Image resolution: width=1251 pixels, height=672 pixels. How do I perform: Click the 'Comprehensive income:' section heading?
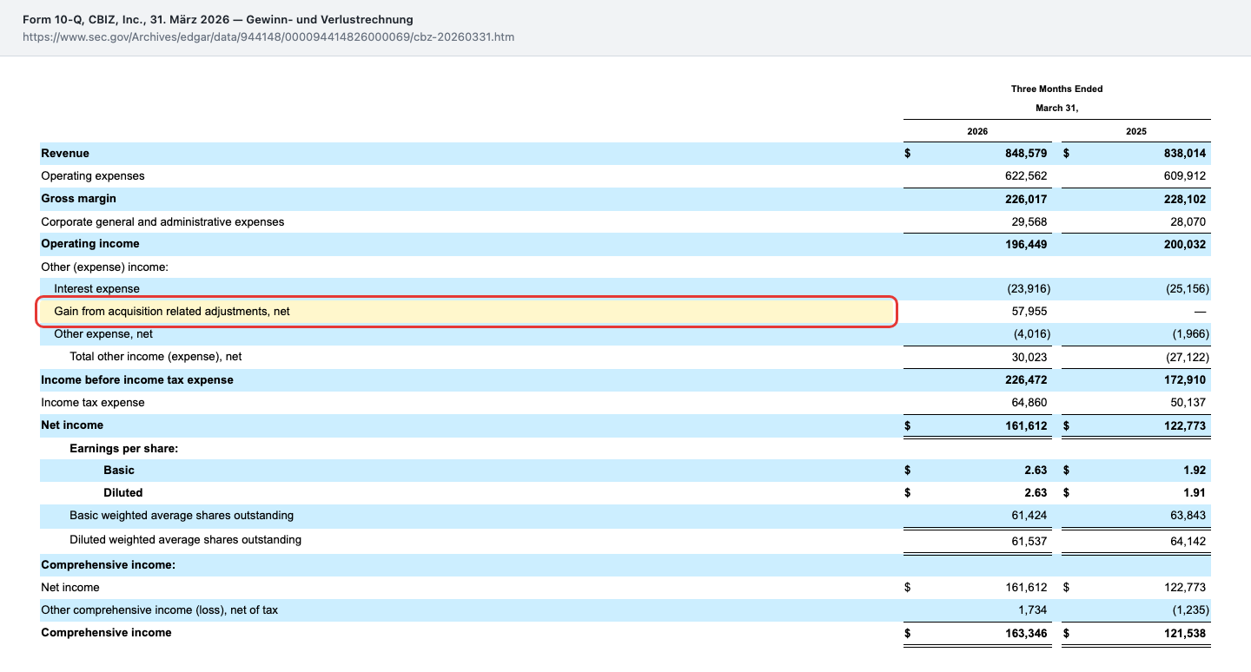coord(109,565)
